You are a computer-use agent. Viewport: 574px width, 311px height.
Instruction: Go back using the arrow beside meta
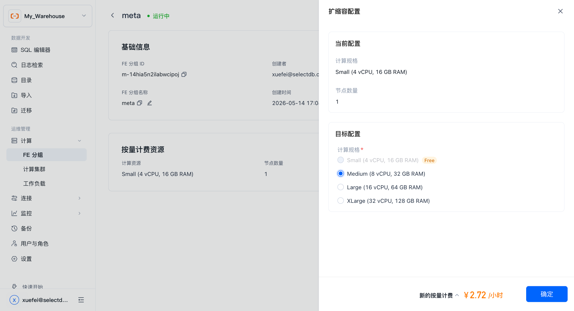(113, 15)
